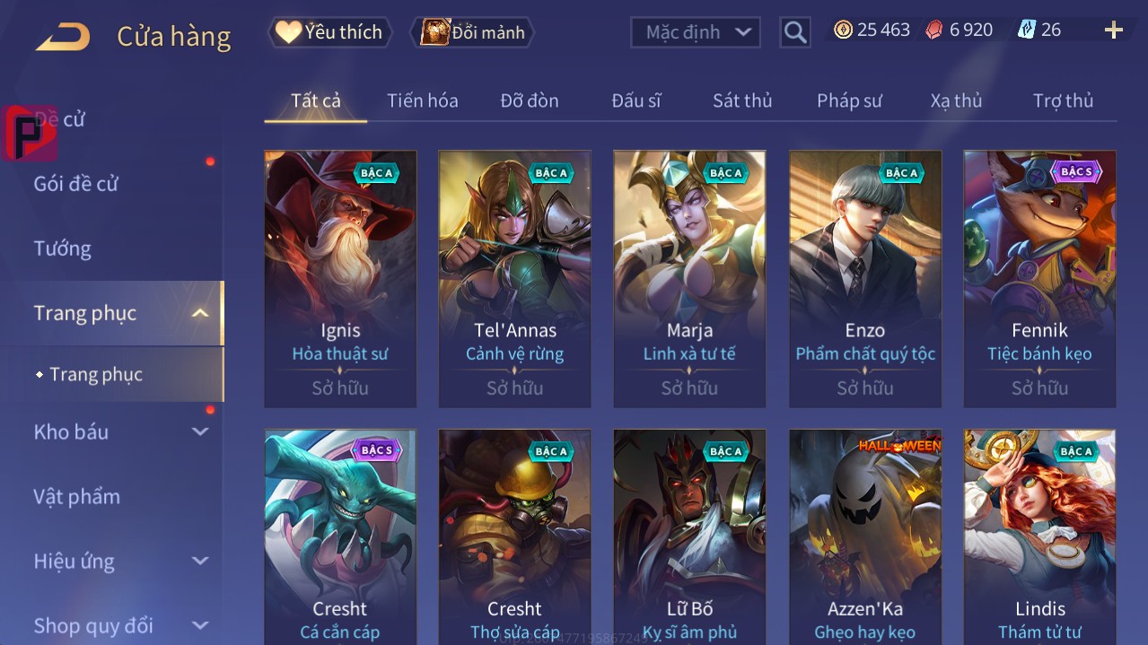This screenshot has height=645, width=1148.
Task: Tap the back arrow icon
Action: tap(63, 36)
